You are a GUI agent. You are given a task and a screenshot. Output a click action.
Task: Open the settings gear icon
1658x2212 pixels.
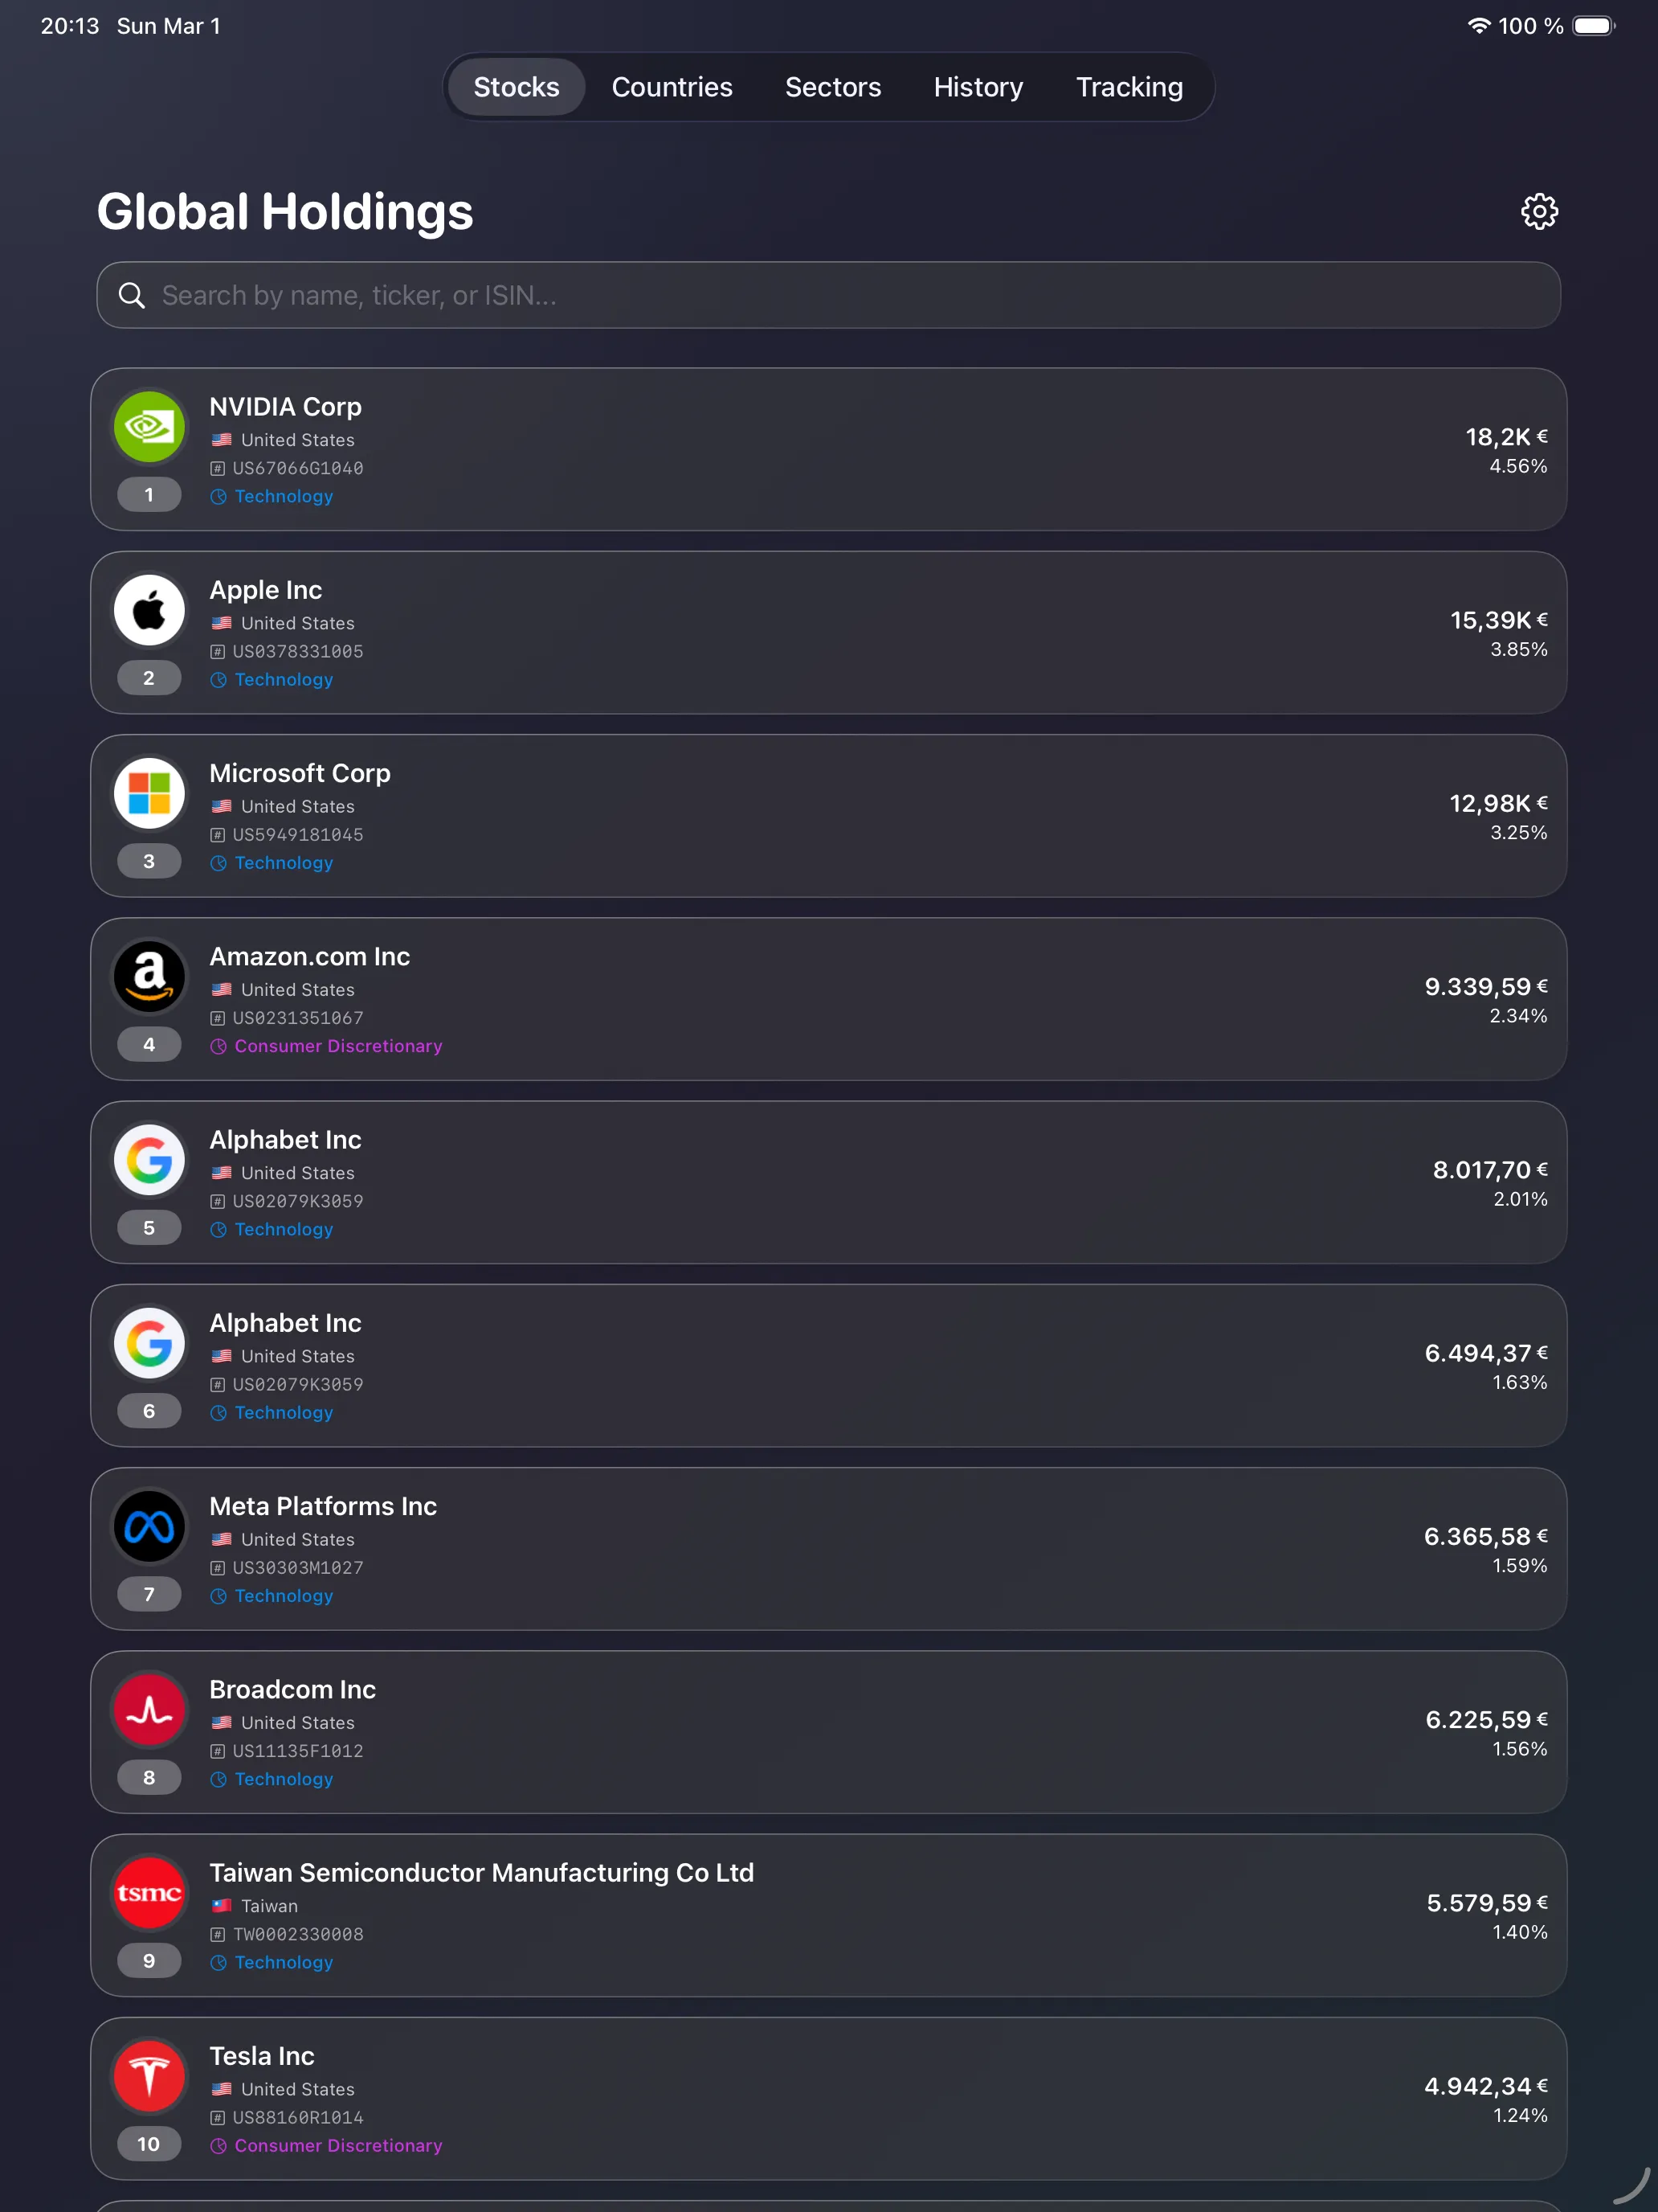pos(1538,211)
